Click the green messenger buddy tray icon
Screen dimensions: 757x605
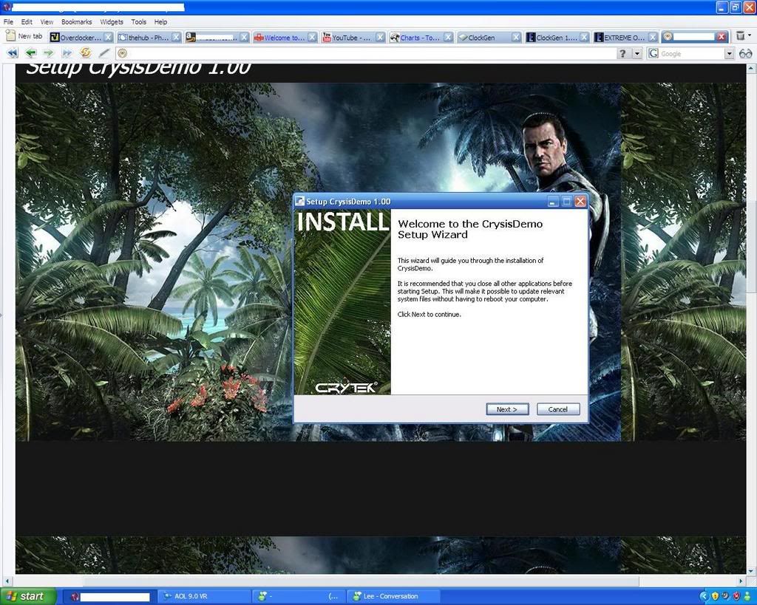pos(748,596)
